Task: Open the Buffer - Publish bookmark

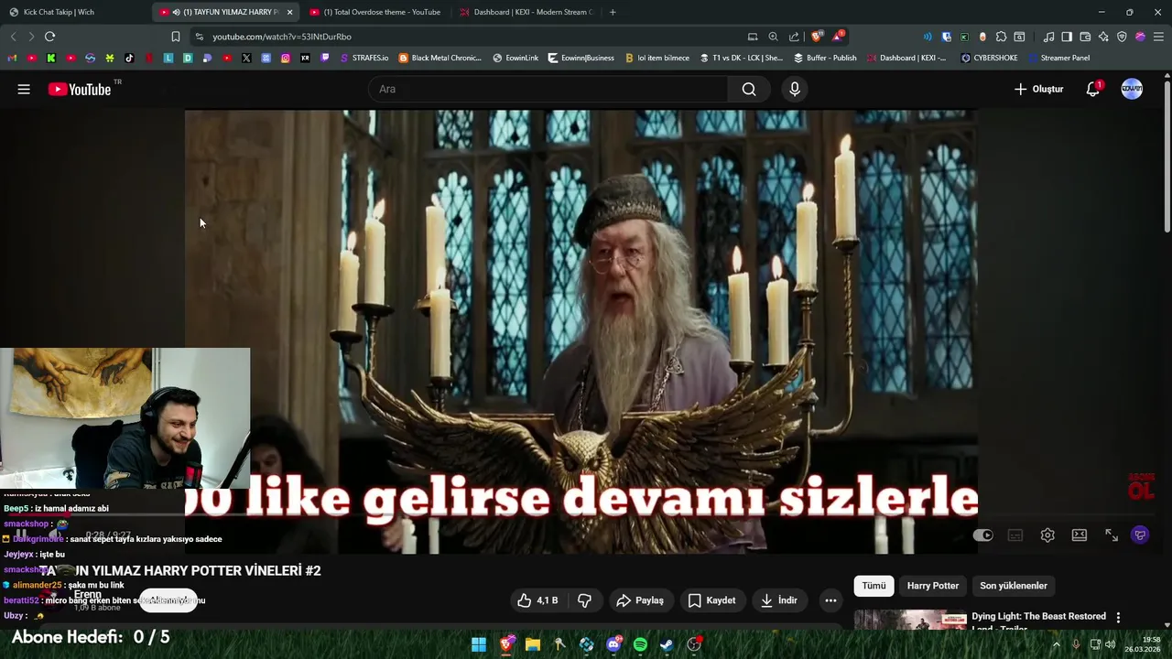Action: (x=825, y=58)
